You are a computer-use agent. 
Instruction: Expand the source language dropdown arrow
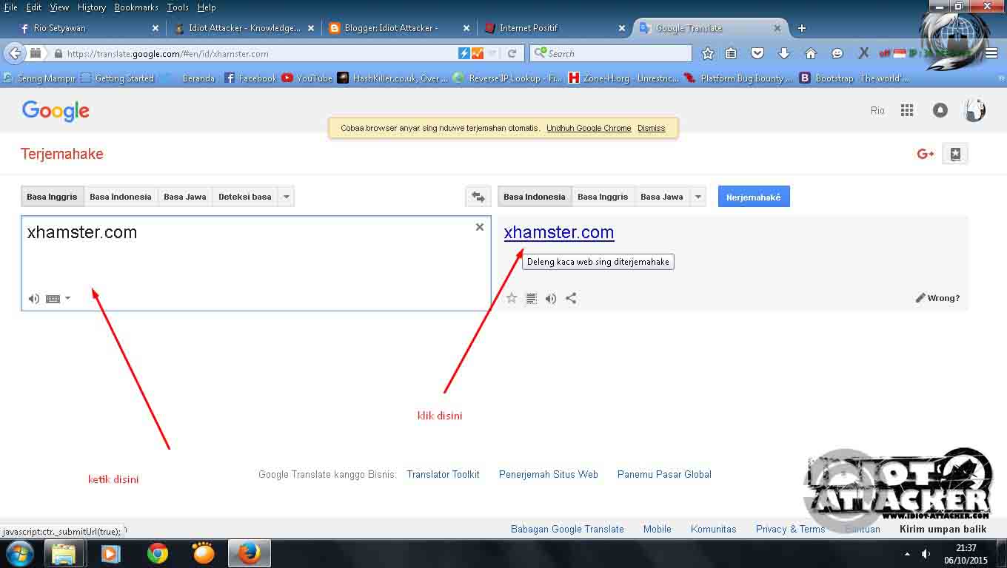pos(287,197)
